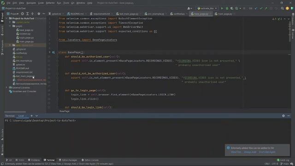295x166 pixels.
Task: Open Project panel gear options
Action: [x=39, y=14]
